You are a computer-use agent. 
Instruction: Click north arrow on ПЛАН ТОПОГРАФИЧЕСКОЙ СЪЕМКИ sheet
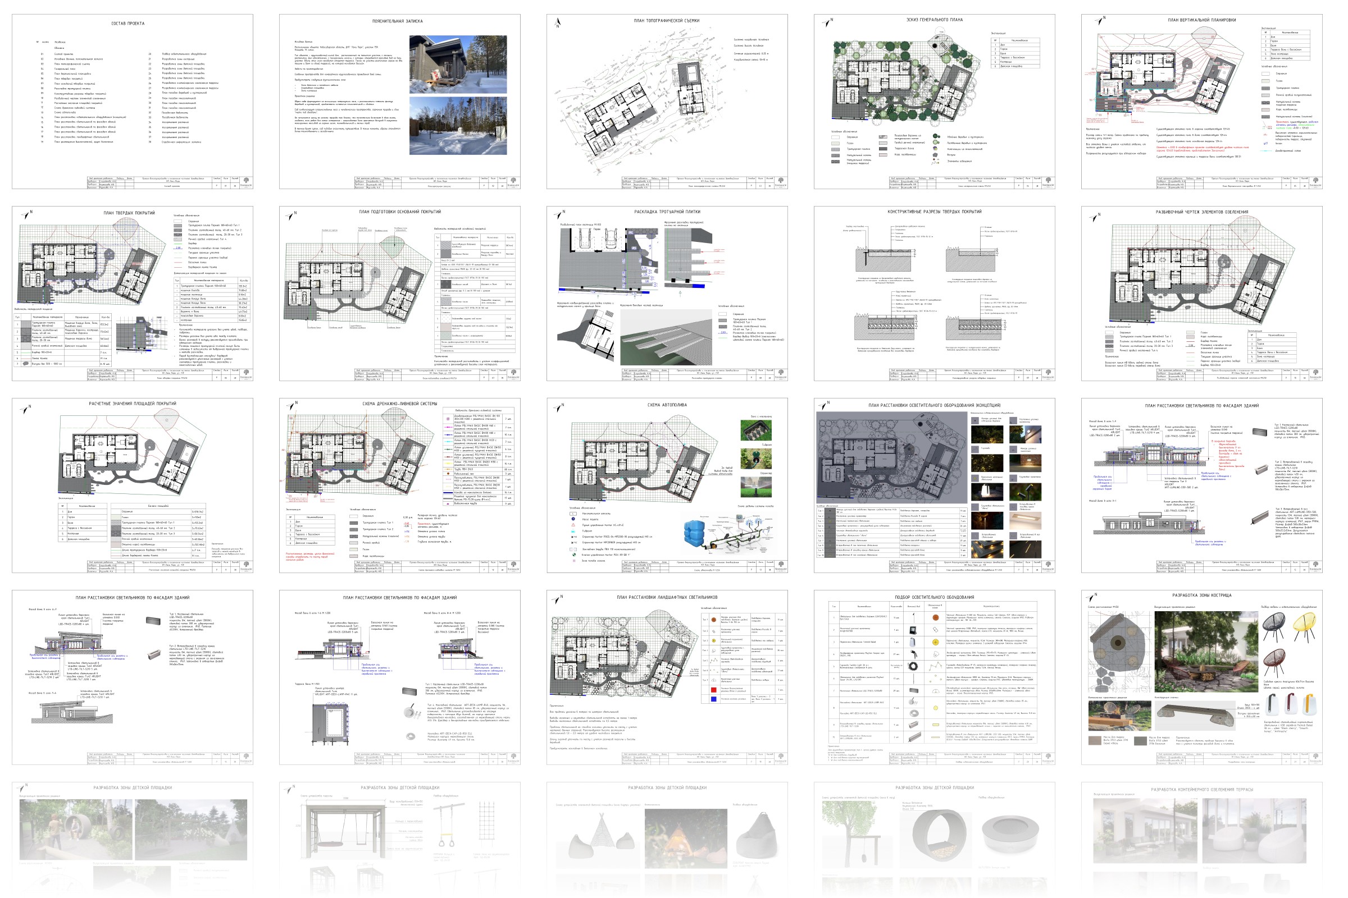(557, 23)
